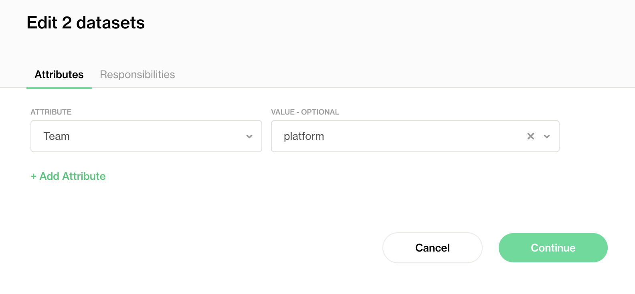The height and width of the screenshot is (294, 635).
Task: Click the plus sign before Add Attribute
Action: [34, 176]
